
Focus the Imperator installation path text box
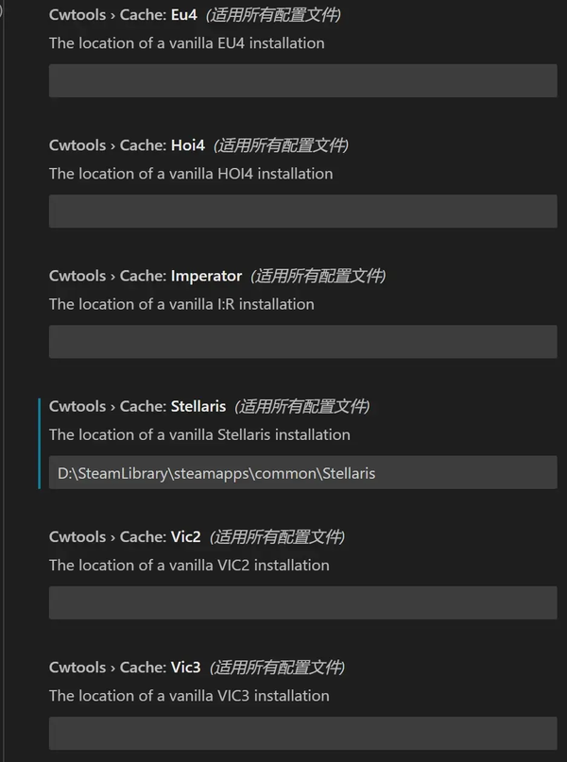click(x=302, y=342)
